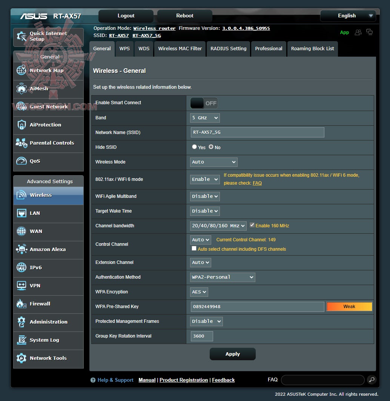Open the Authentication Method dropdown
Screen dimensions: 390x401
(x=223, y=277)
